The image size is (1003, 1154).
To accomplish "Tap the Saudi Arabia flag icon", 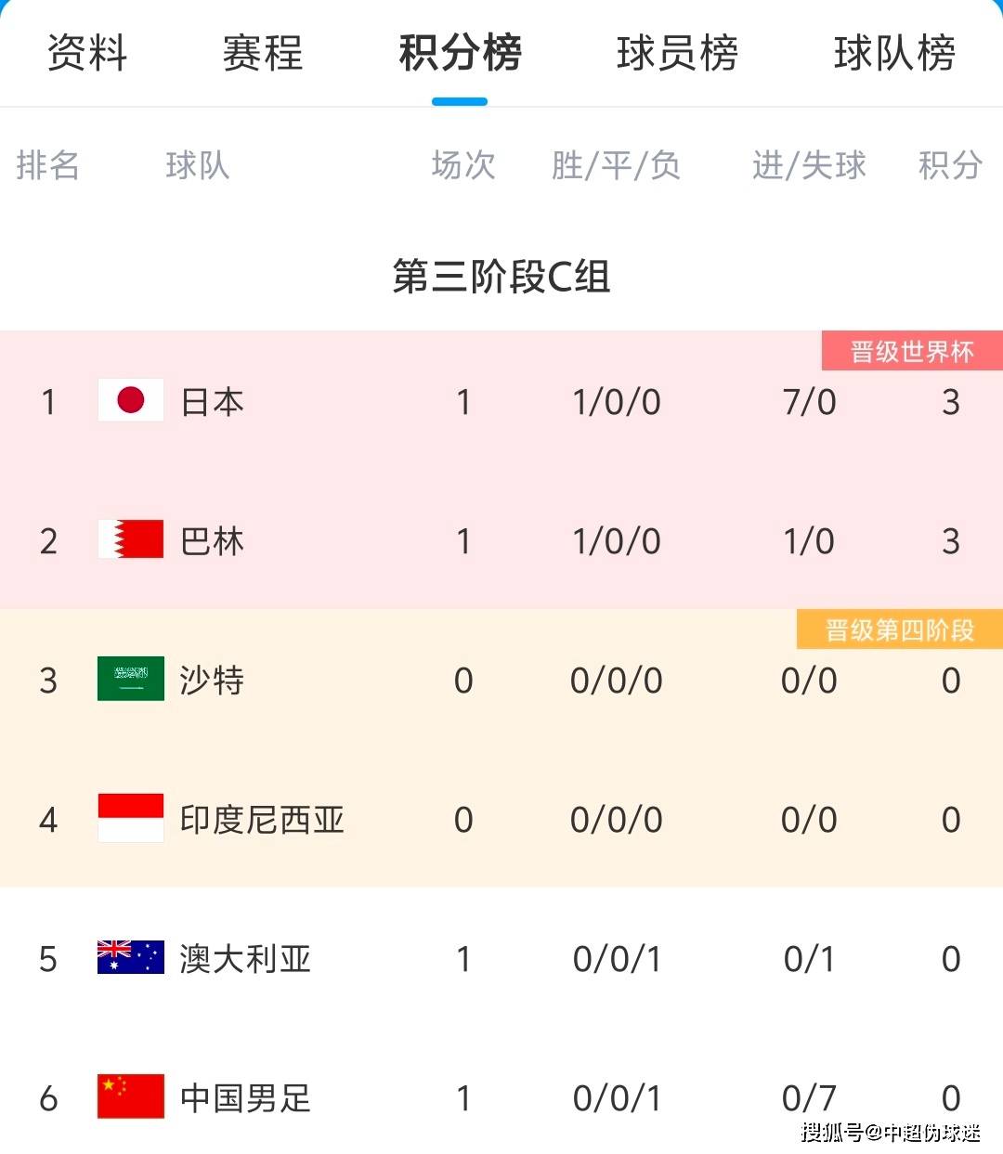I will (131, 679).
